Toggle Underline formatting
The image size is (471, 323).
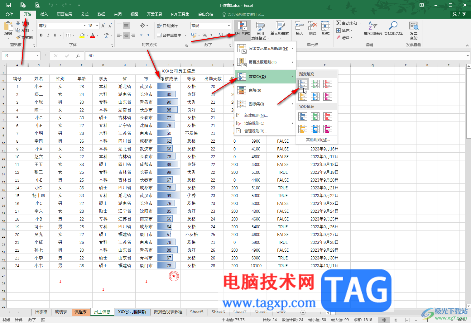55,35
